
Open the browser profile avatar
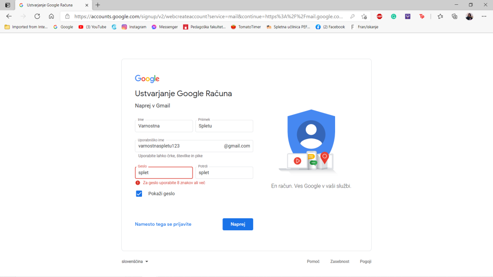469,16
